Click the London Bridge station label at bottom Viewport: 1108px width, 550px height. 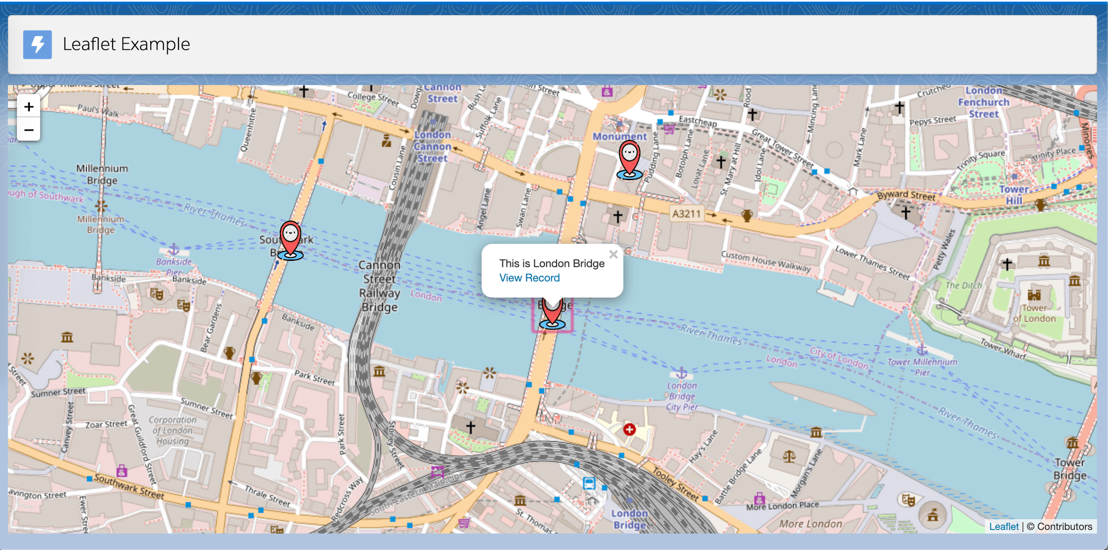point(629,519)
